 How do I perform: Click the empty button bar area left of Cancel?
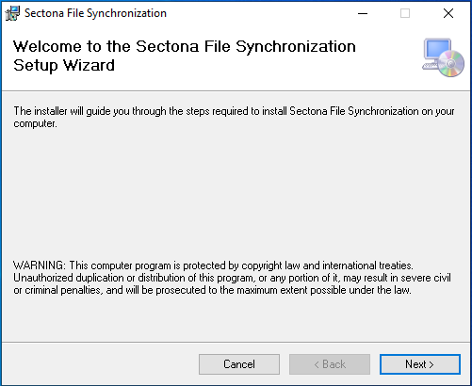(x=101, y=364)
